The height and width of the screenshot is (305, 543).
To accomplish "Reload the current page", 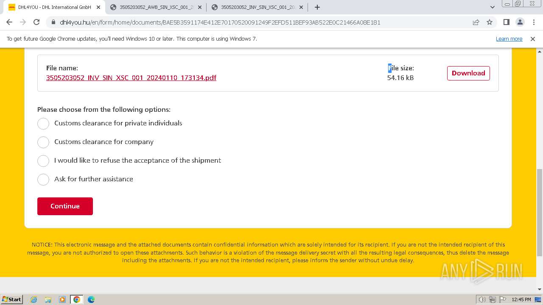I will click(x=36, y=22).
